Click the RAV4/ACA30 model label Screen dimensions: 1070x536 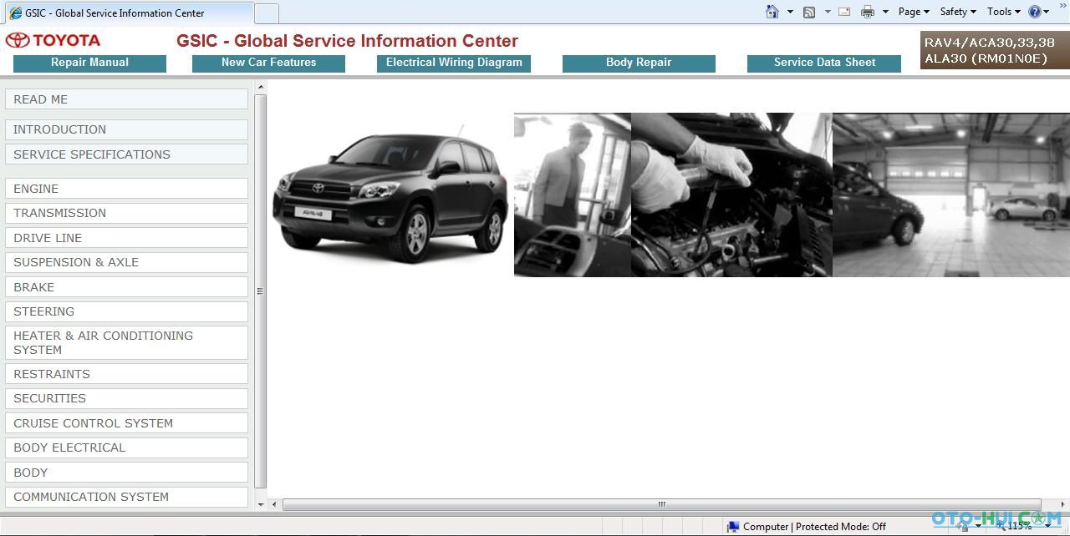point(994,50)
